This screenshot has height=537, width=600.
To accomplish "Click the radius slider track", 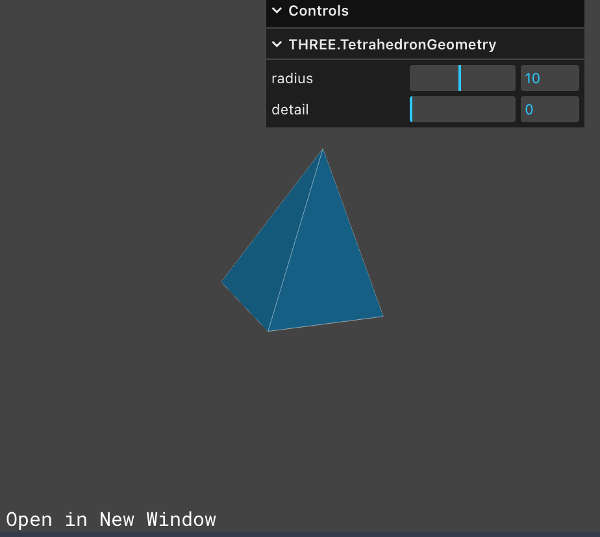I will pos(462,78).
